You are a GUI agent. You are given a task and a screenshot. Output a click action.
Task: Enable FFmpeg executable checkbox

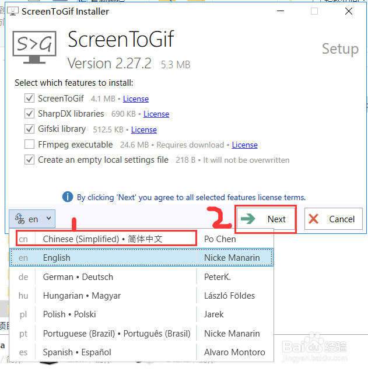click(x=29, y=144)
